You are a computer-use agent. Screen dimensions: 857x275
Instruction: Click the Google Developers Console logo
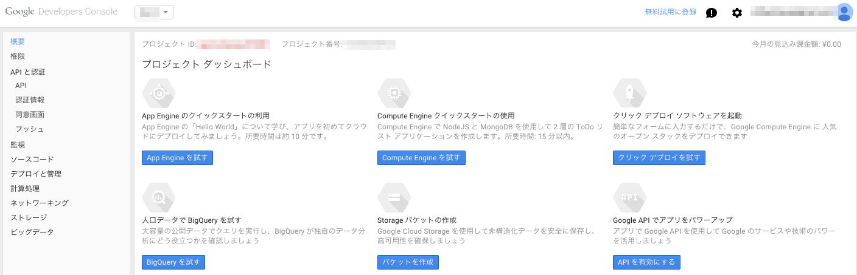(x=61, y=12)
